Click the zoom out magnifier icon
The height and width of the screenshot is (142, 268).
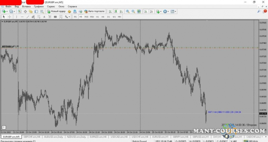coord(133,11)
